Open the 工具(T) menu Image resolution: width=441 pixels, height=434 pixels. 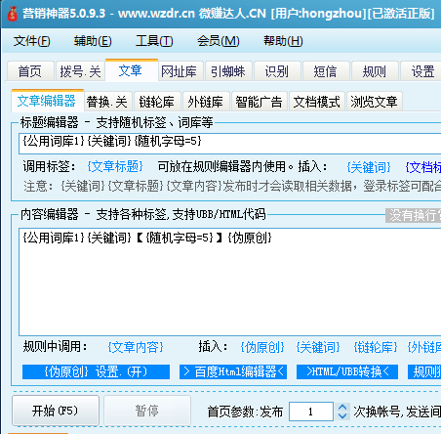tap(154, 41)
